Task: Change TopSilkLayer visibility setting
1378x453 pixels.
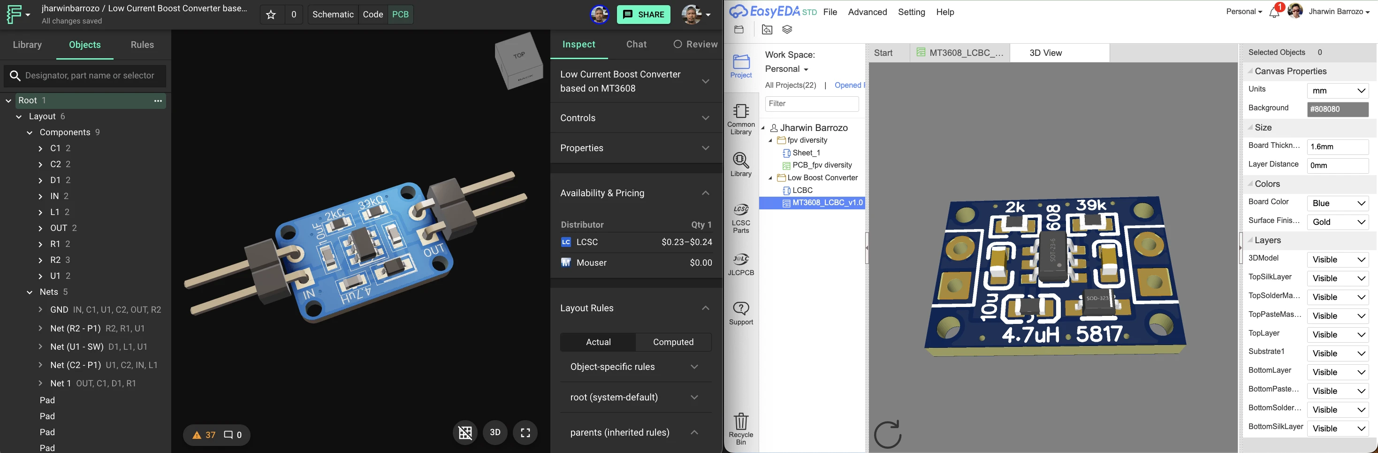Action: [1337, 278]
